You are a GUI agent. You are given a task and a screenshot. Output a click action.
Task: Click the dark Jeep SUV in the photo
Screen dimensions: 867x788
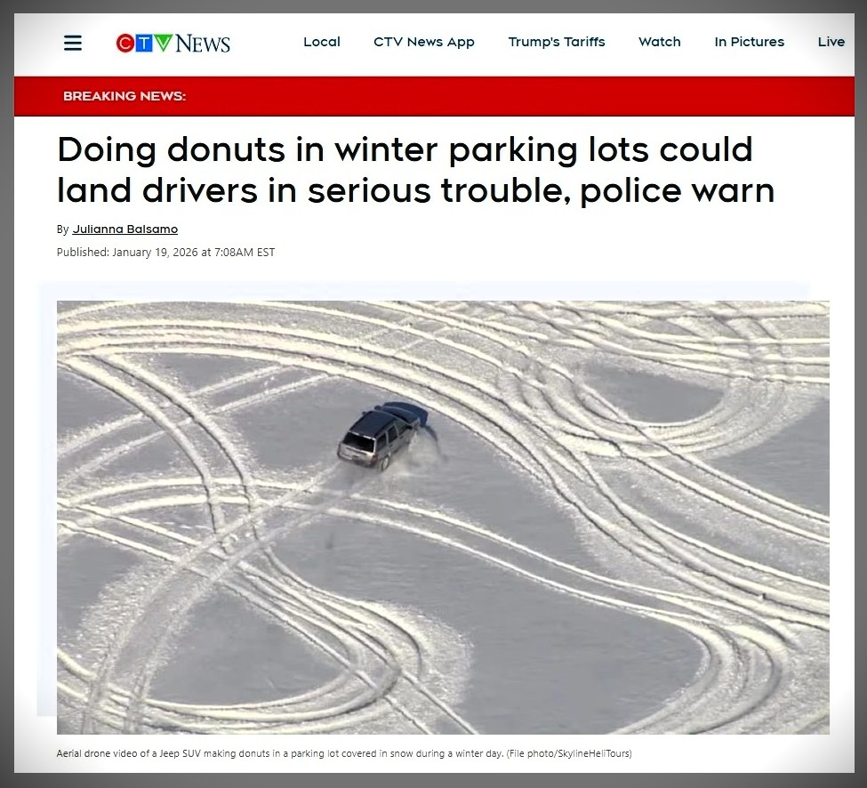[381, 436]
